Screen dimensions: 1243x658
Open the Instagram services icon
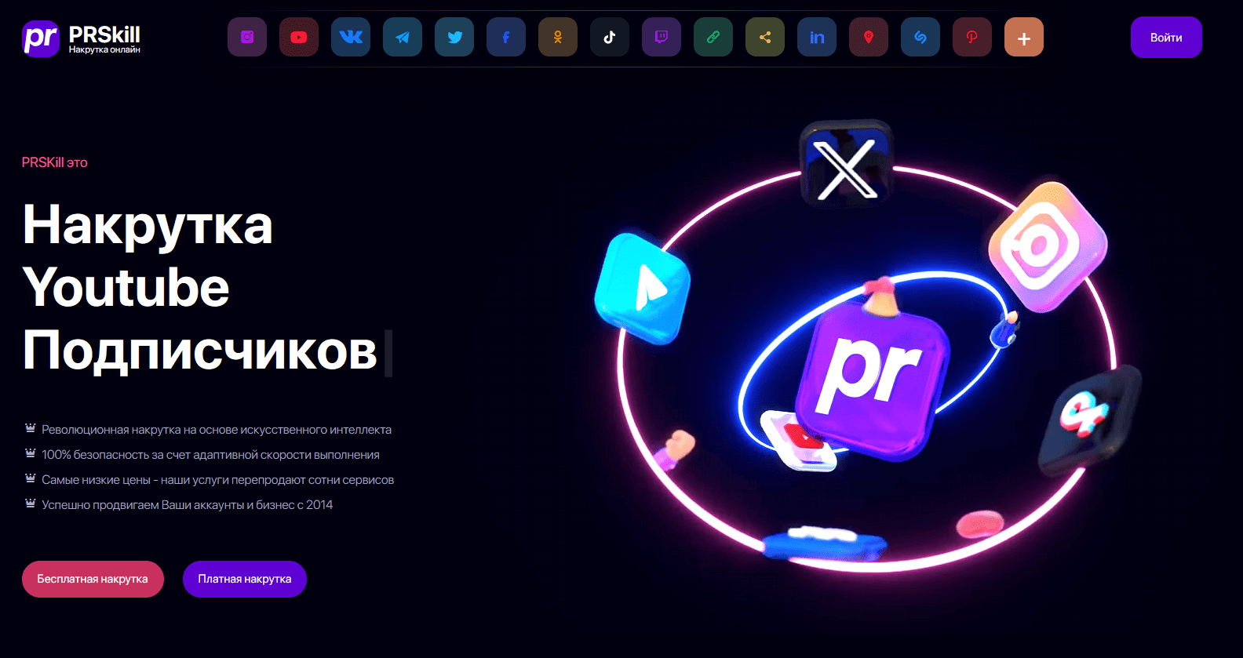(247, 37)
